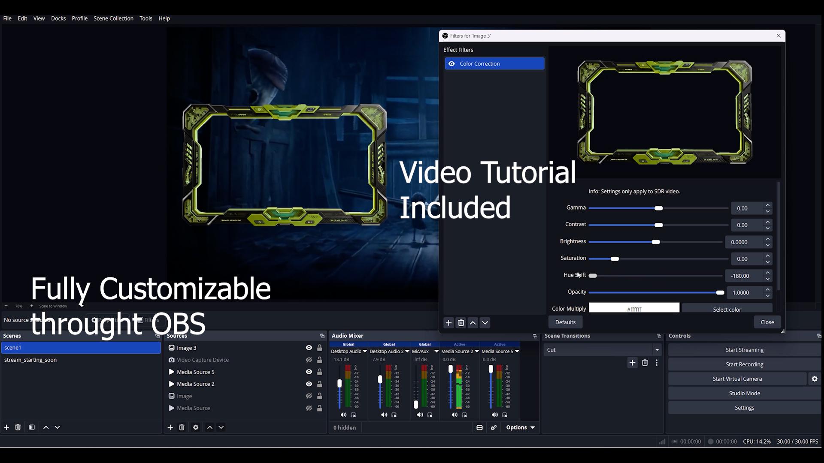The image size is (824, 463).
Task: Expand Media Source 2 mixer menu arrow
Action: tap(477, 352)
